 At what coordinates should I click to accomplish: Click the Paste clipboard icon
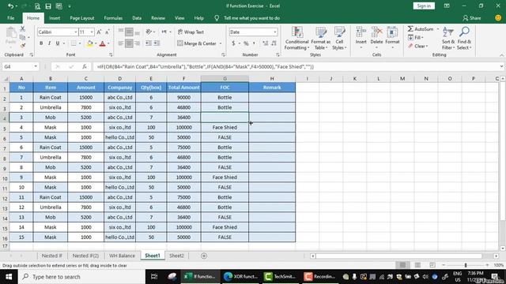tap(10, 33)
